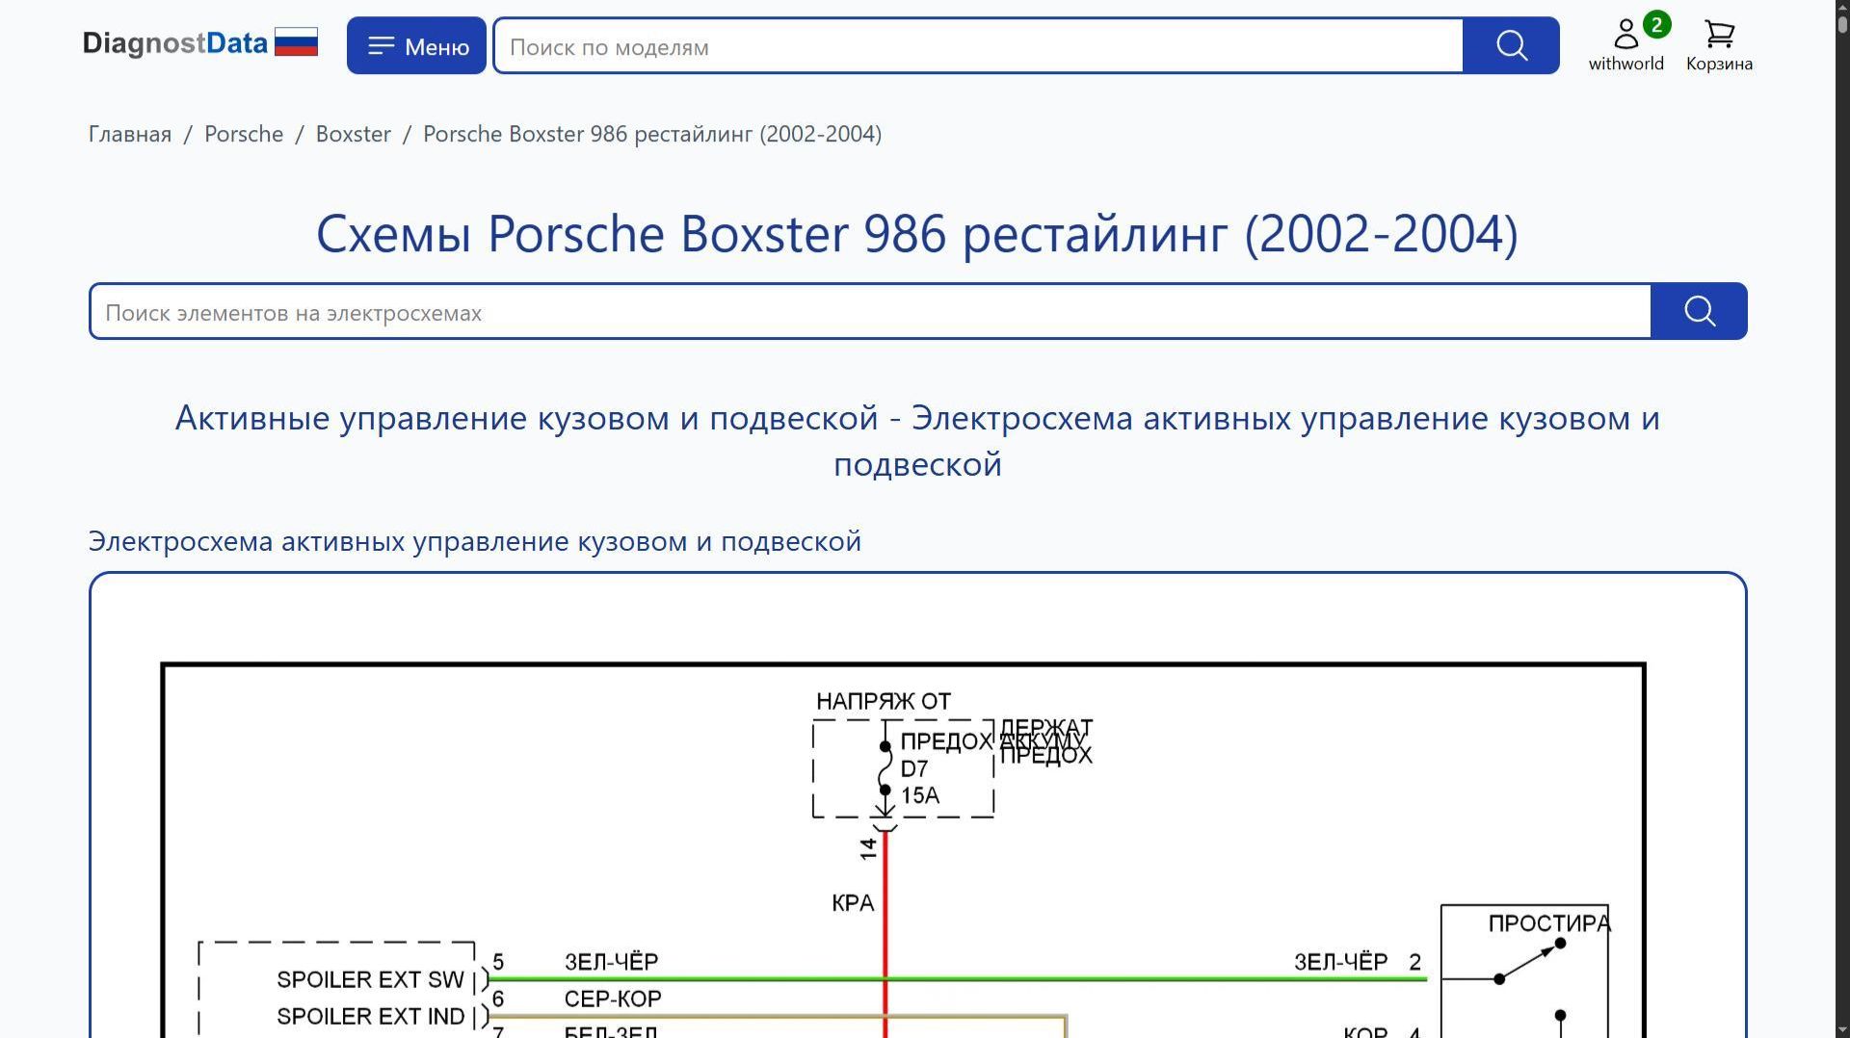Image resolution: width=1850 pixels, height=1038 pixels.
Task: Open the withworld user account icon
Action: [1625, 44]
